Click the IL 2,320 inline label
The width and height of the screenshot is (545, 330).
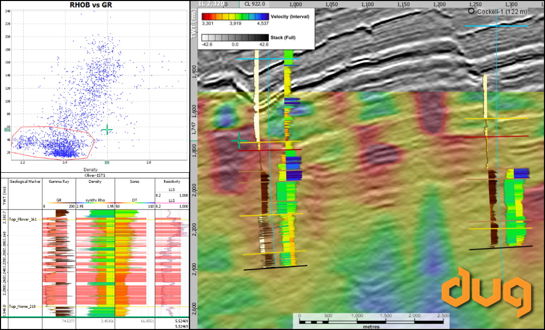(x=211, y=3)
